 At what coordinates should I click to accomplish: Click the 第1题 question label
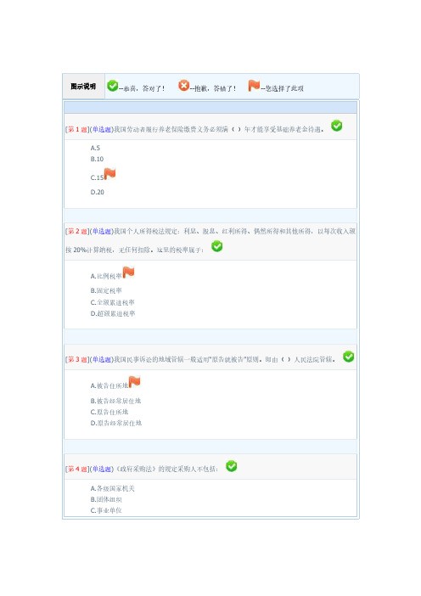77,130
